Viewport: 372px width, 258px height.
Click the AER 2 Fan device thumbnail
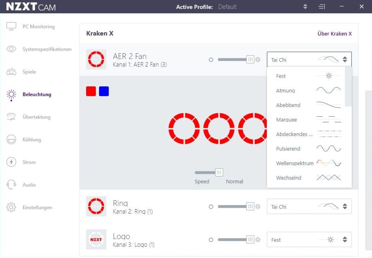pos(96,59)
